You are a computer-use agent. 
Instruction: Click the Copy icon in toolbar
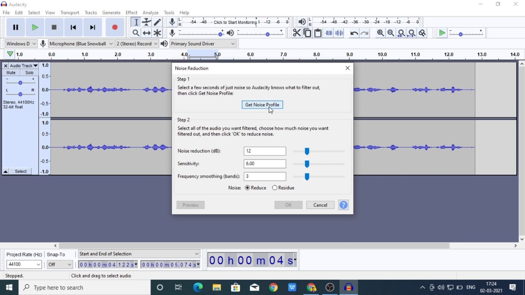pos(307,33)
